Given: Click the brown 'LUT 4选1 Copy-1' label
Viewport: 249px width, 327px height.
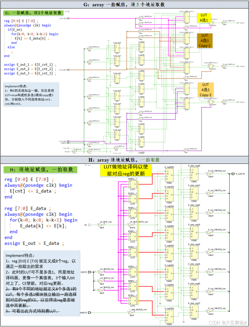Looking at the screenshot, I should pyautogui.click(x=205, y=40).
